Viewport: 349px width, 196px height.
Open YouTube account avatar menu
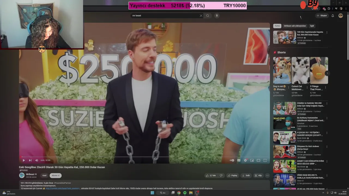tap(341, 16)
